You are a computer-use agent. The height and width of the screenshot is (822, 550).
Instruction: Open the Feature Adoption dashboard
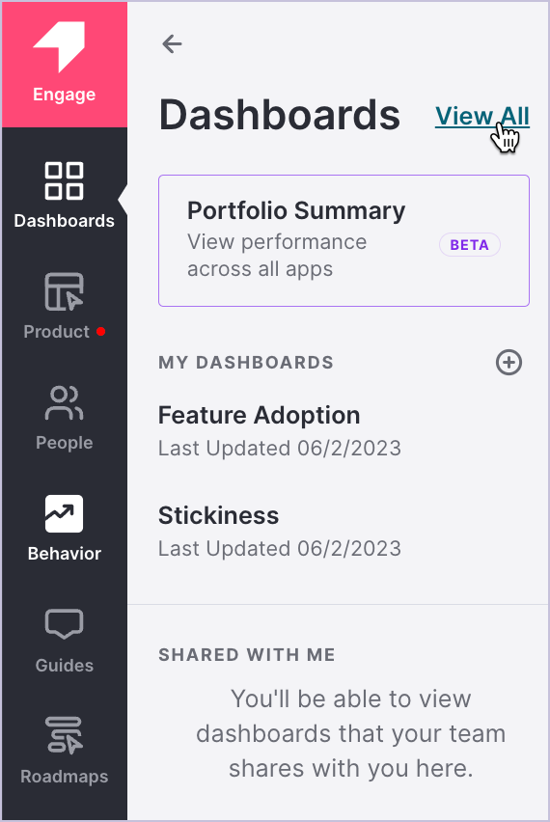280,430
